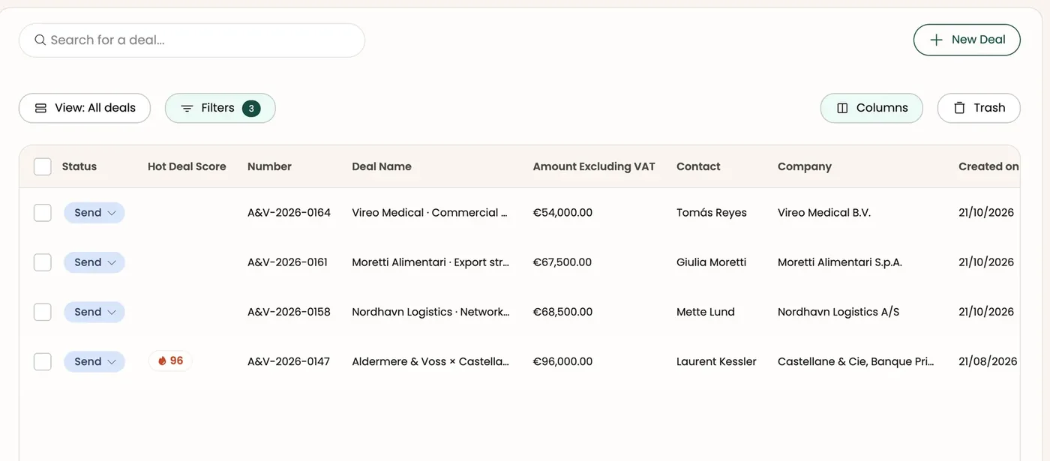Image resolution: width=1050 pixels, height=461 pixels.
Task: Expand the Send status for A&V-2026-0161
Action: point(94,262)
